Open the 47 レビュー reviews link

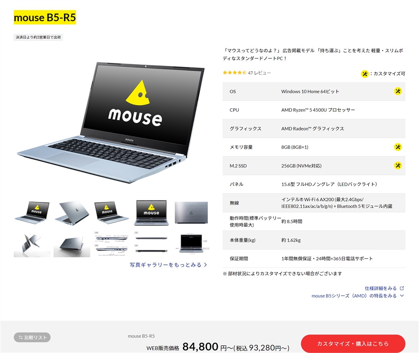(x=259, y=73)
